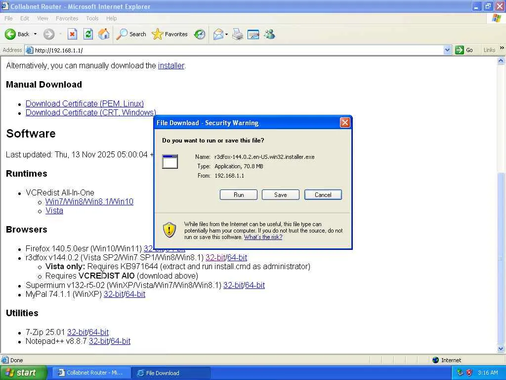Expand the Mail dropdown arrow
The height and width of the screenshot is (380, 506).
226,34
